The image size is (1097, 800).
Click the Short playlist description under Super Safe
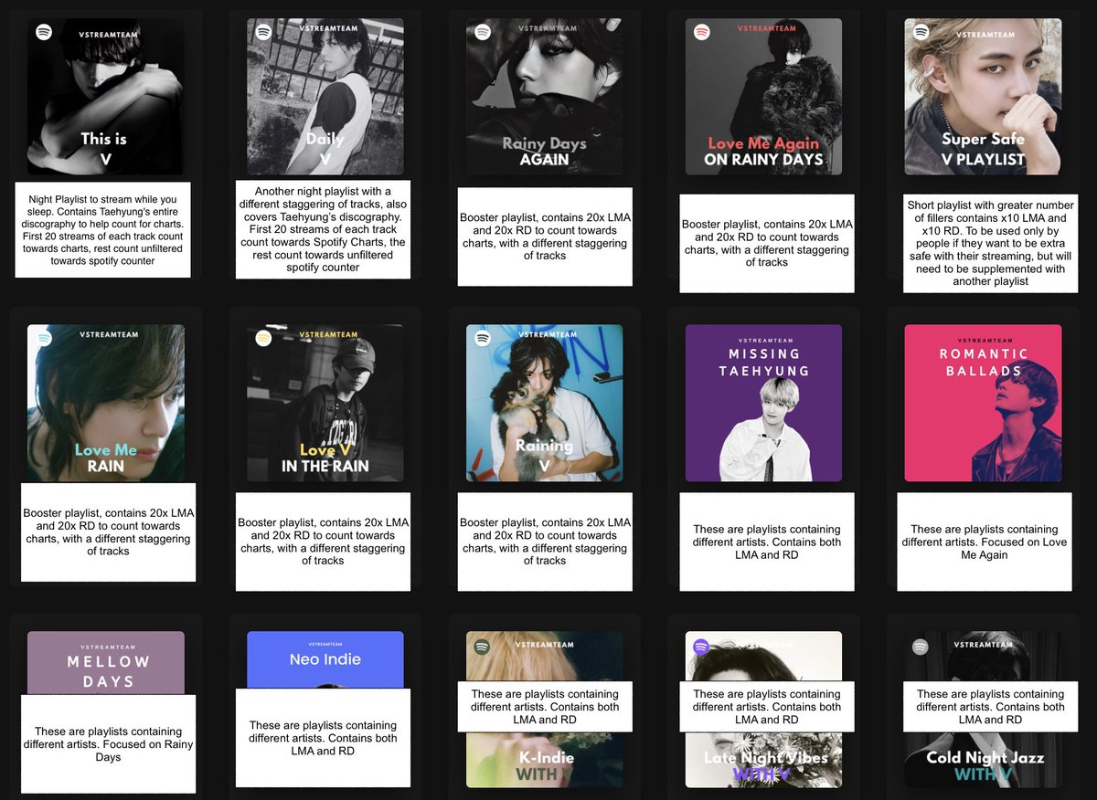point(991,243)
